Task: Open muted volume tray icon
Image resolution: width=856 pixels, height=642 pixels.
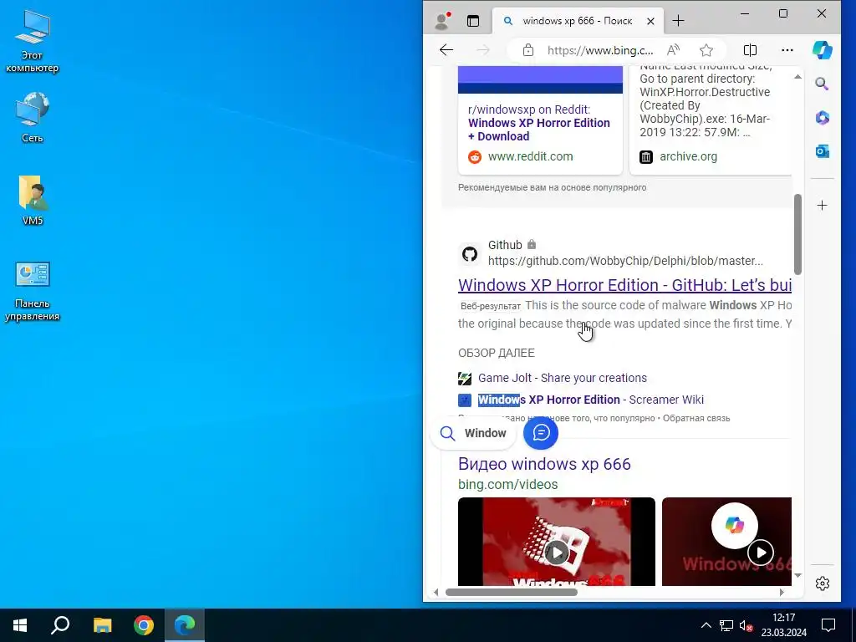Action: tap(746, 625)
